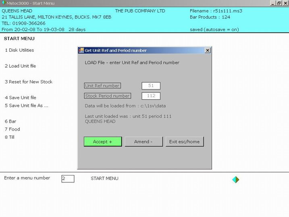Choose 5 Save Unit file As
289x217 pixels.
[27, 106]
